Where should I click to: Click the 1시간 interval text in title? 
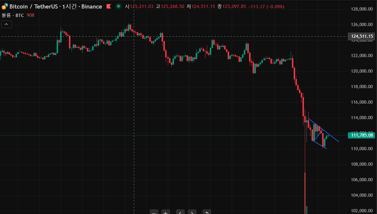(x=69, y=6)
